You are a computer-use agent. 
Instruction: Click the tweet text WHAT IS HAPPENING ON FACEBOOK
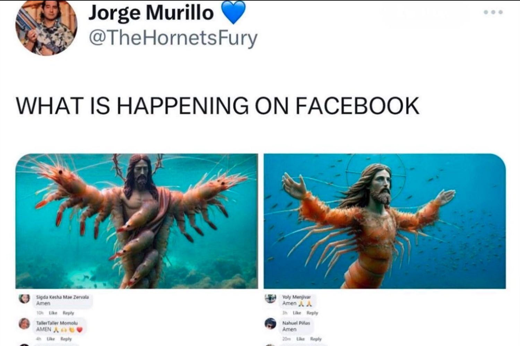(218, 106)
